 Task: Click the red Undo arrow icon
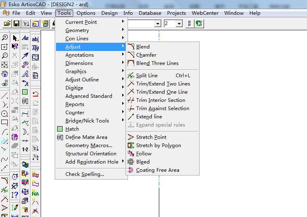pos(35,94)
